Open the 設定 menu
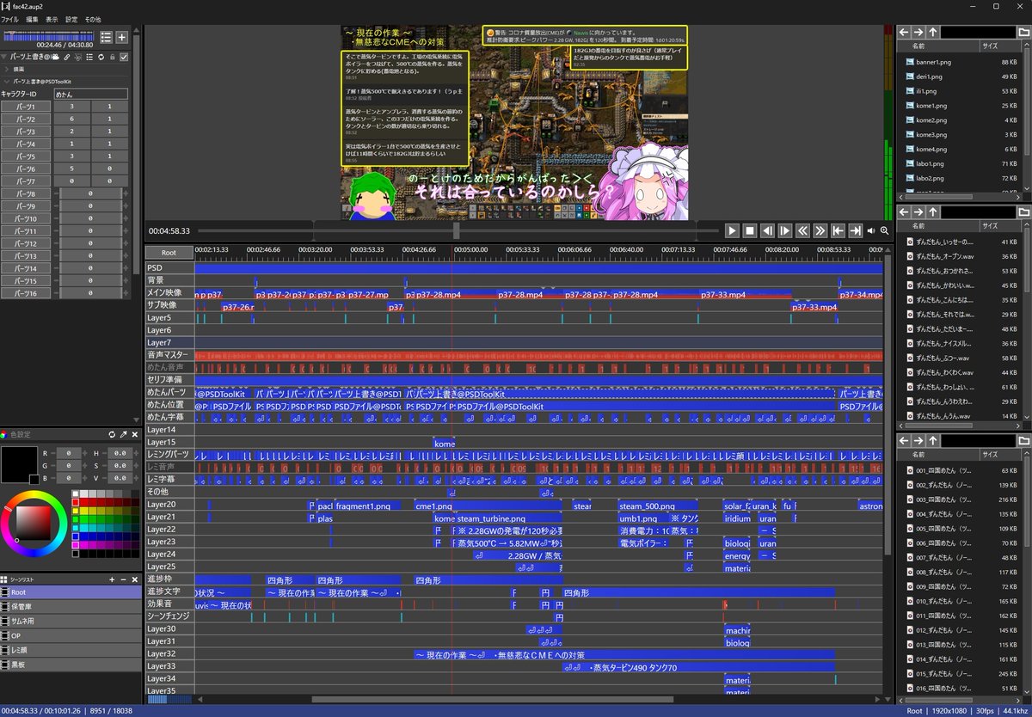Image resolution: width=1032 pixels, height=717 pixels. pos(71,19)
